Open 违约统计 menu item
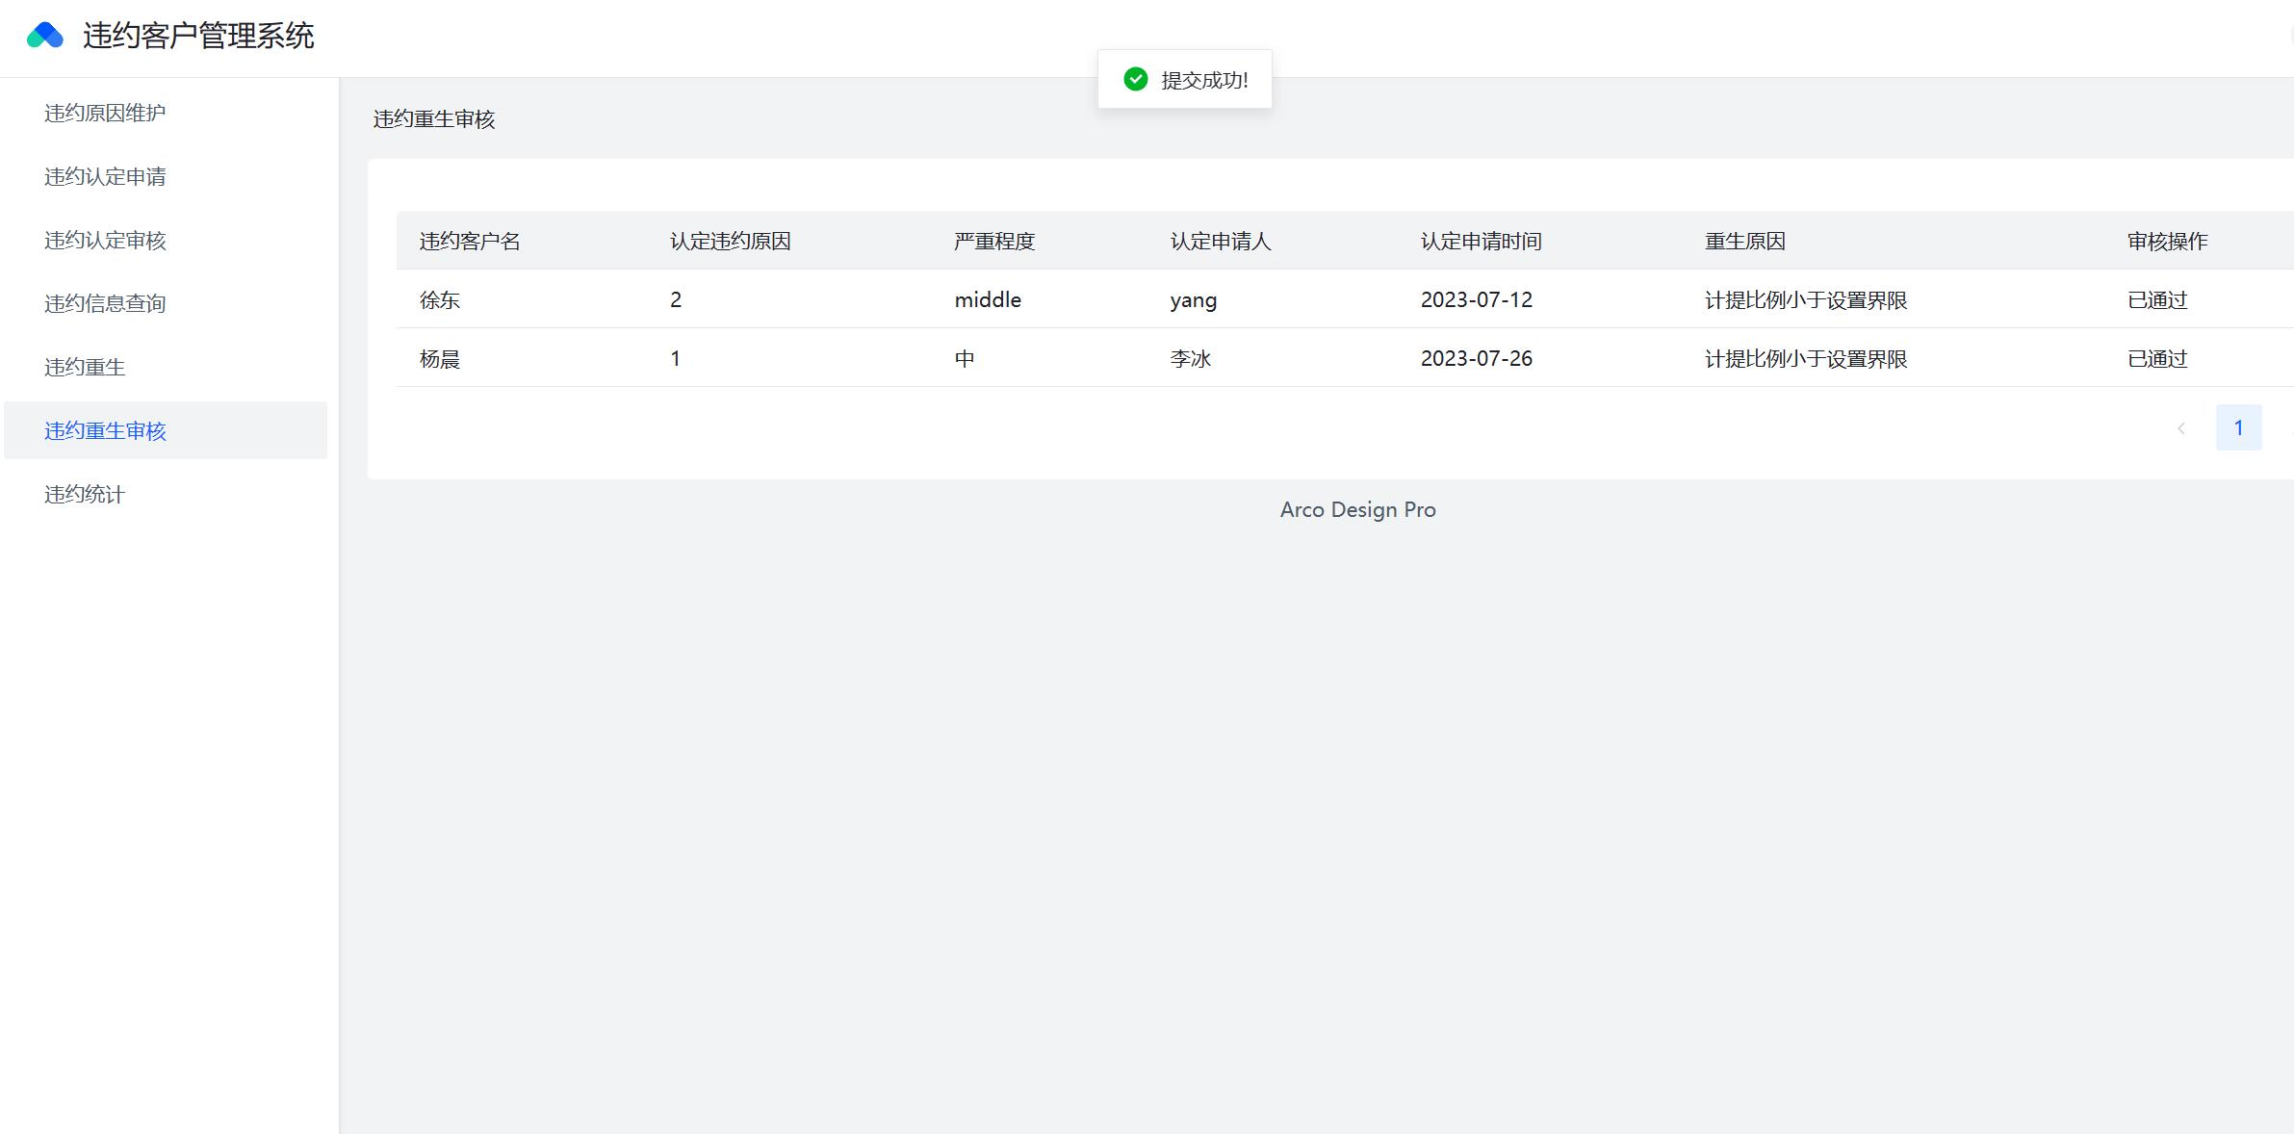This screenshot has width=2294, height=1134. [85, 494]
